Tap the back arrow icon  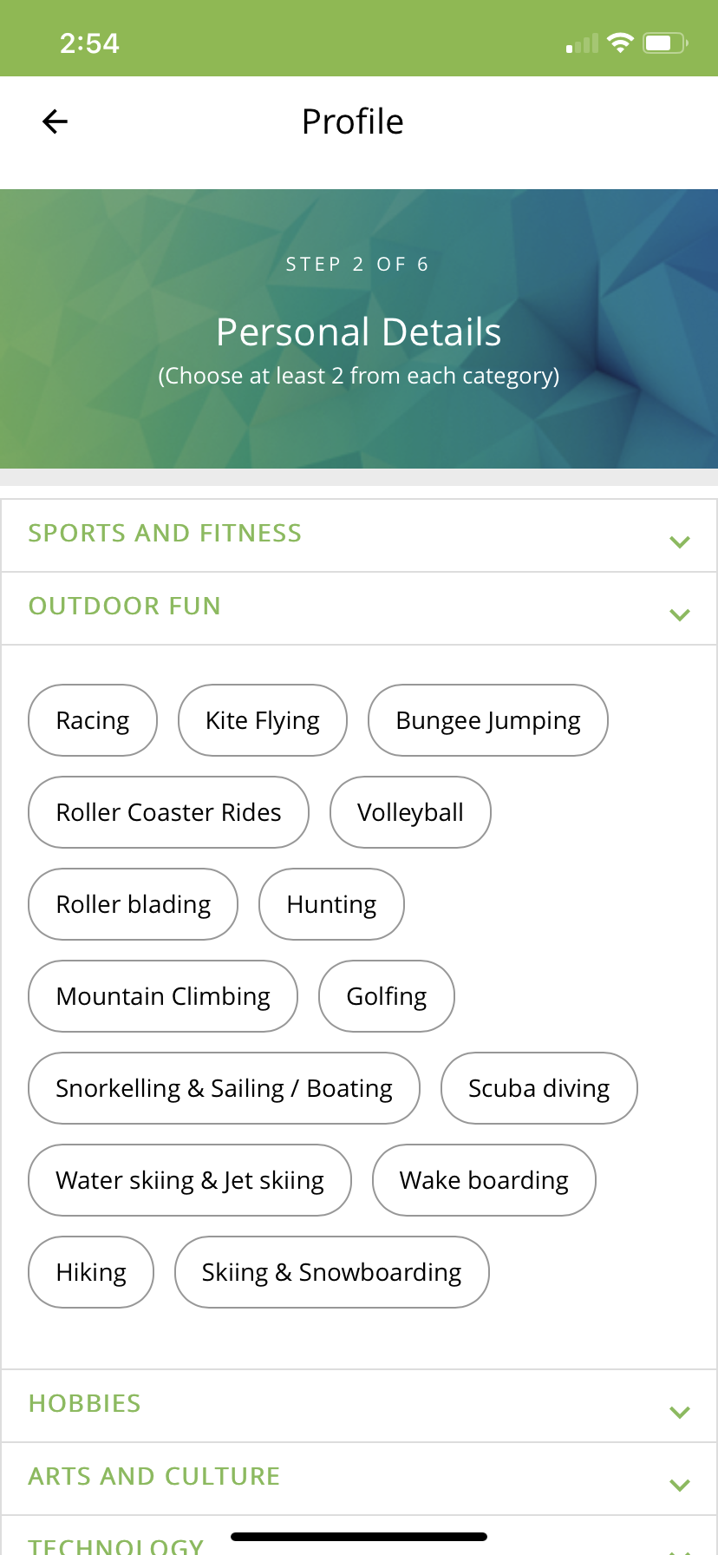point(55,121)
